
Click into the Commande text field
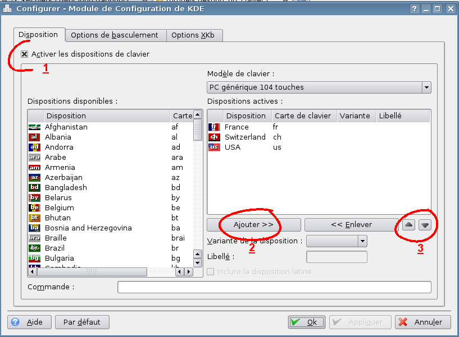tap(274, 287)
